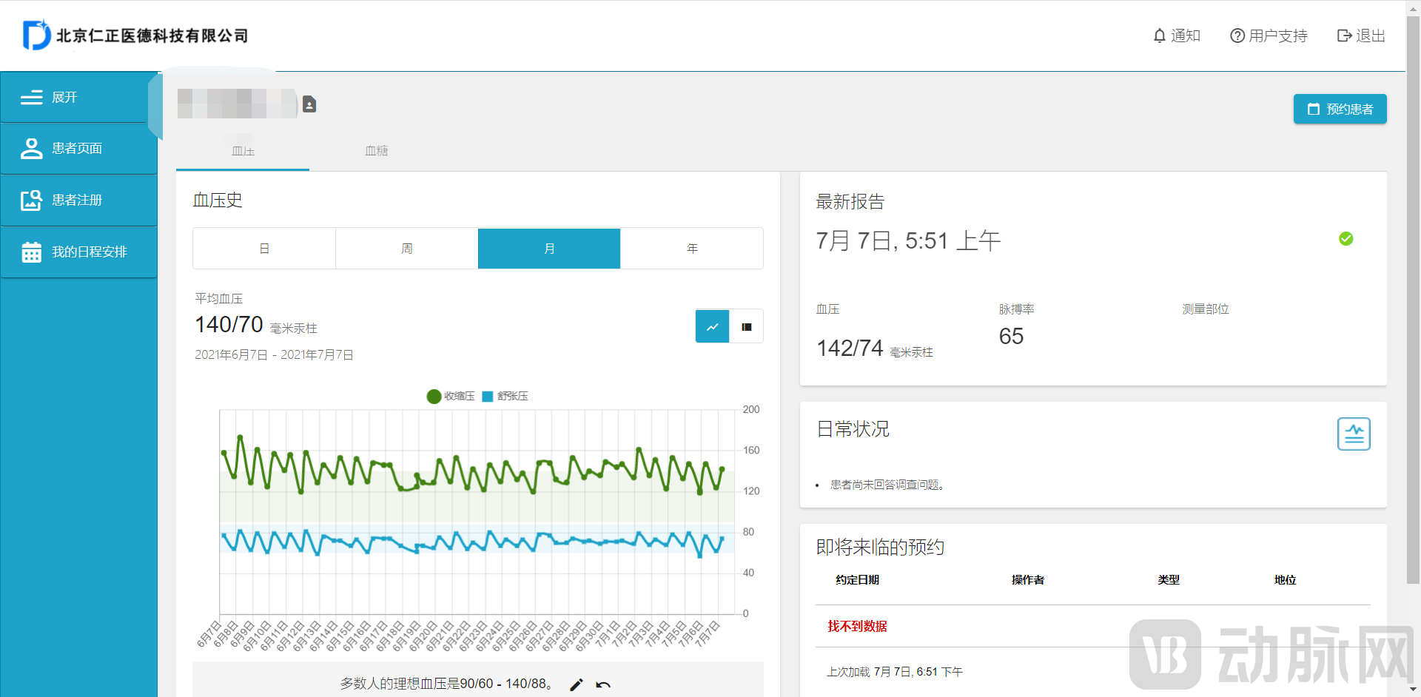Click 展开 sidebar label
Viewport: 1421px width, 697px height.
click(64, 98)
